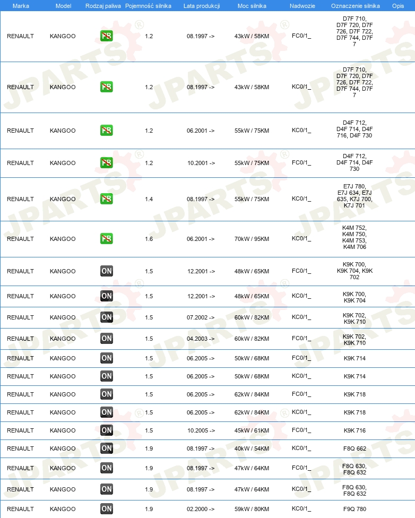The height and width of the screenshot is (518, 415).
Task: Select the Nadwozie column header
Action: pyautogui.click(x=302, y=6)
